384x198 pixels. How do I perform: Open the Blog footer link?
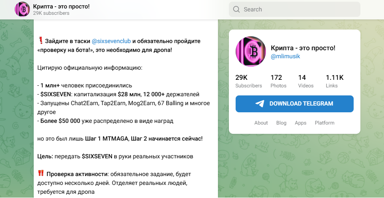[282, 123]
